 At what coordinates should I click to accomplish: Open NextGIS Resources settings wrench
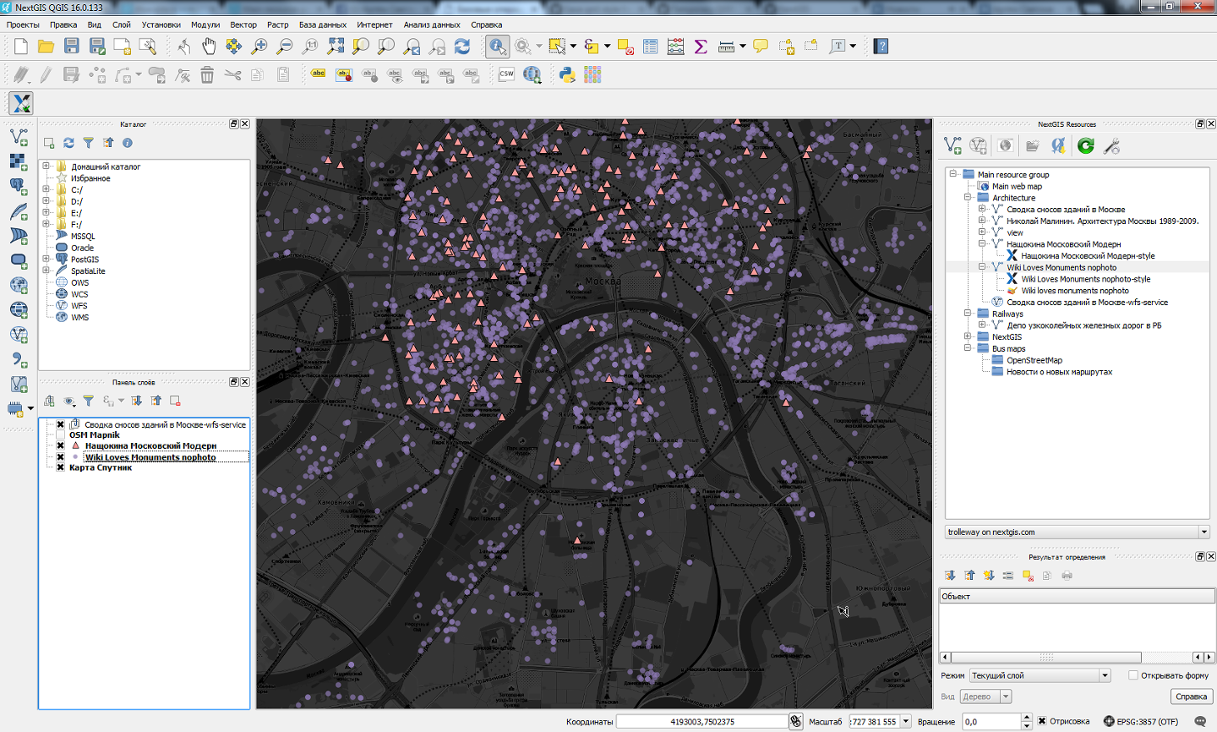(1112, 146)
